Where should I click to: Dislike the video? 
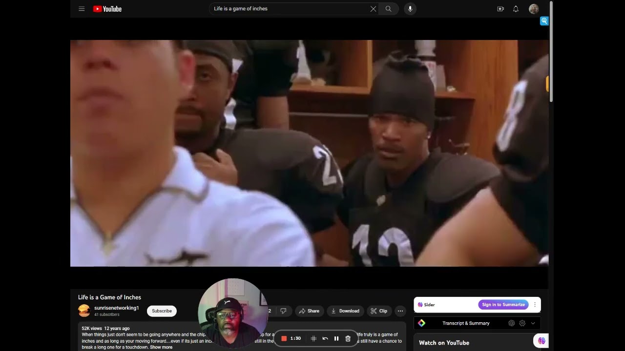[283, 311]
